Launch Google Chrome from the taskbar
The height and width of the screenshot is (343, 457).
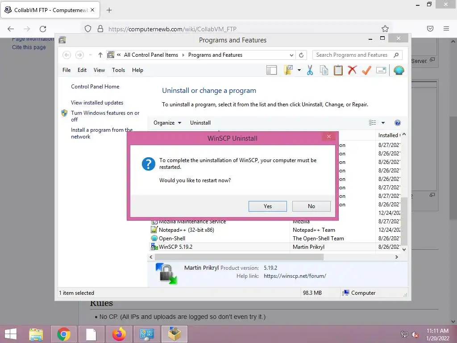click(64, 334)
